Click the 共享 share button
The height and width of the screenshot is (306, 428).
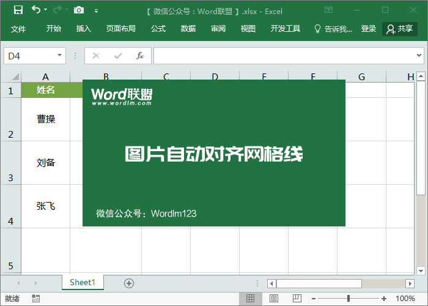399,29
